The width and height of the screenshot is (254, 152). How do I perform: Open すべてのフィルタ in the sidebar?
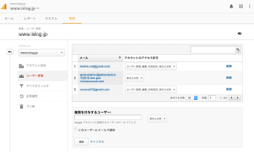coord(43,86)
